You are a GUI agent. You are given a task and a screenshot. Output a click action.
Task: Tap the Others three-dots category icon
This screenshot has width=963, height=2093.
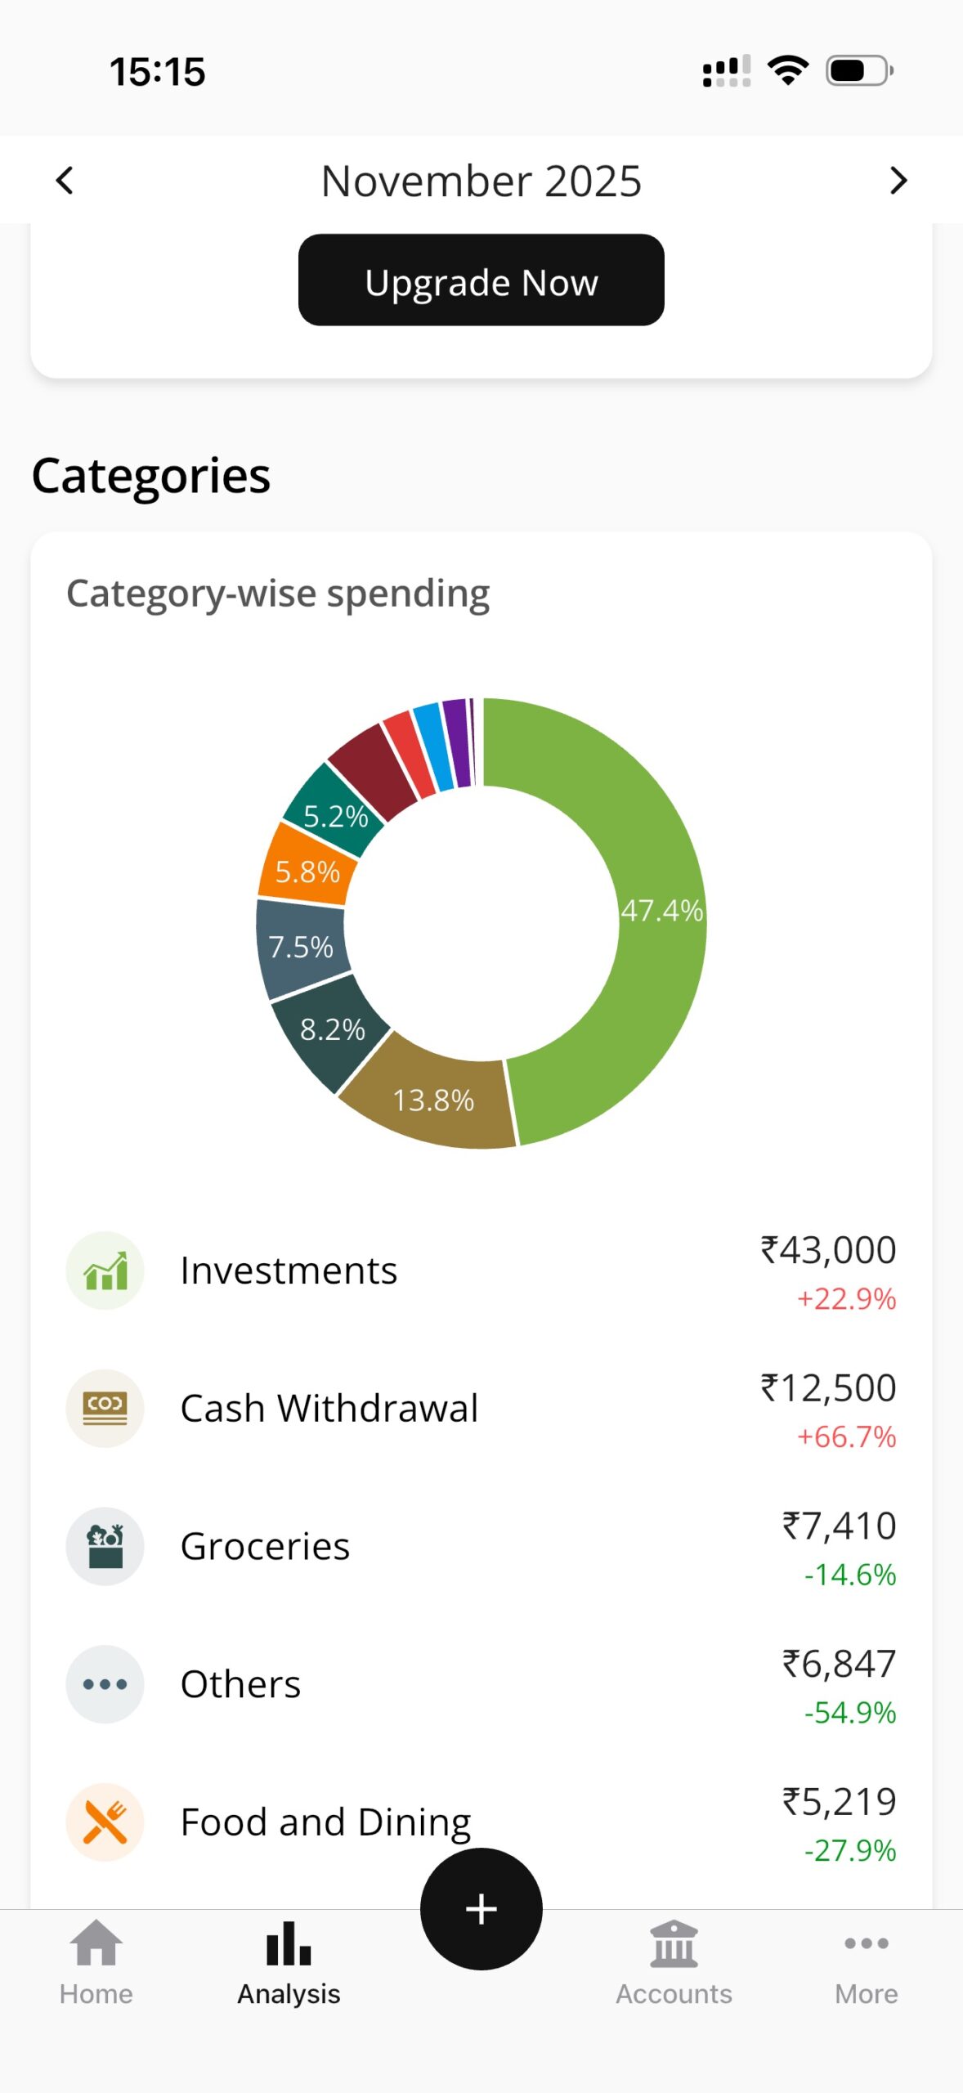tap(105, 1684)
